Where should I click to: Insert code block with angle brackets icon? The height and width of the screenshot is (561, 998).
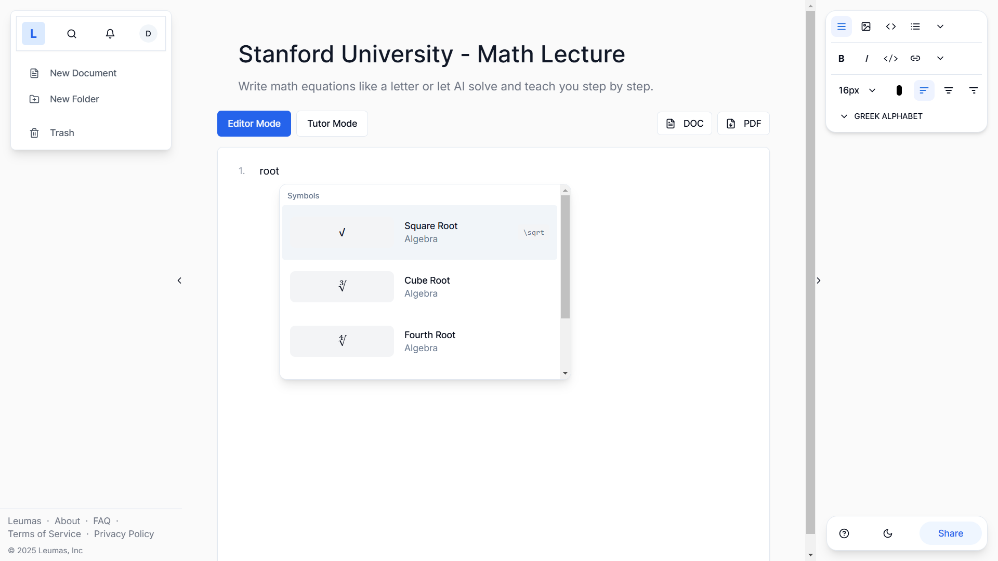coord(891,26)
